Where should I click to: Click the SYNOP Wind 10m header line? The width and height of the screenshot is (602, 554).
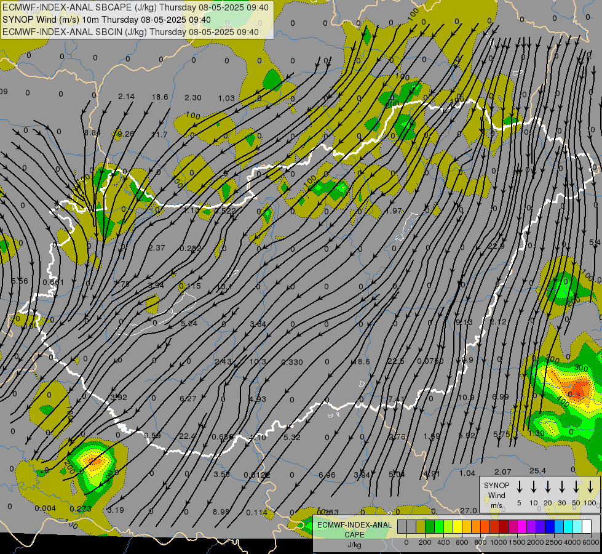click(x=107, y=20)
